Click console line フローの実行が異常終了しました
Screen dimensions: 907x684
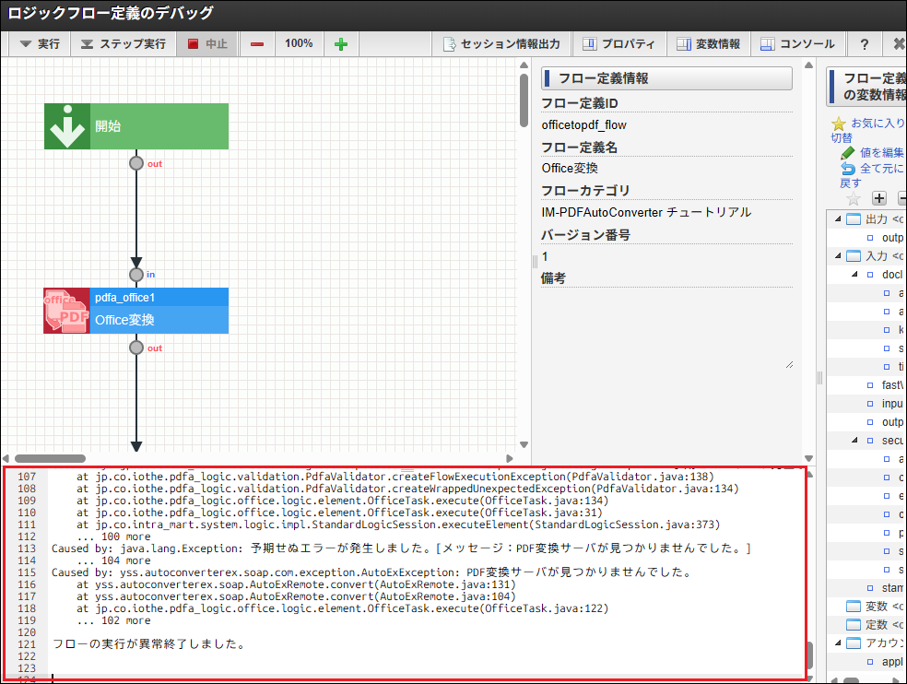pos(149,644)
